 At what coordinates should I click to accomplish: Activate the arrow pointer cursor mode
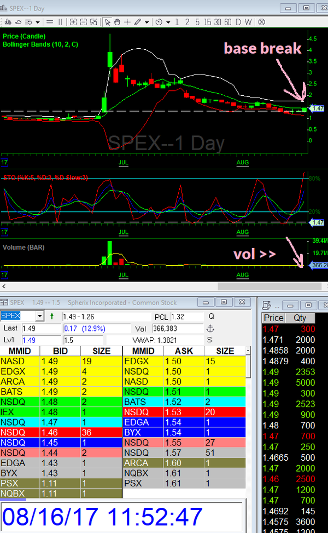point(108,22)
